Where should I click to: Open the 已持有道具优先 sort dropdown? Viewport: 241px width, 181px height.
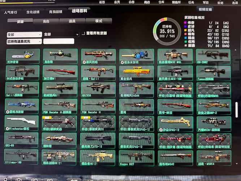[x=24, y=41]
